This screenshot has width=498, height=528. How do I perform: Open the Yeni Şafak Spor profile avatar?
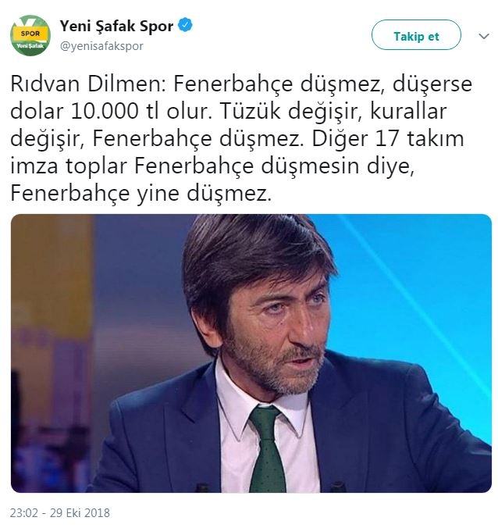point(30,35)
